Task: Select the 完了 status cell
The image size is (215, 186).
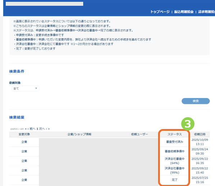Action: tap(175, 180)
